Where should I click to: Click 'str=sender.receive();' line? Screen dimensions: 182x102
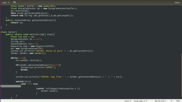tap(29, 60)
